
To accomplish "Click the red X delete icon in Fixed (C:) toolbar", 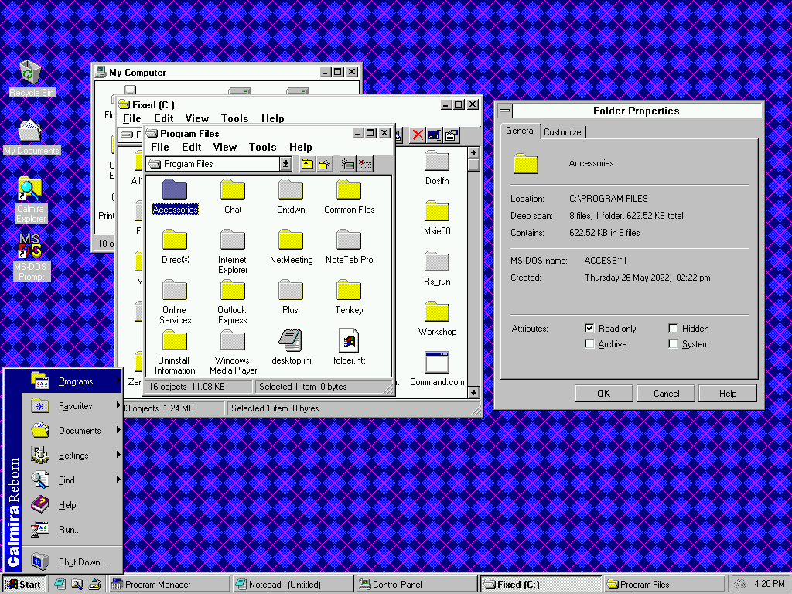I will [417, 135].
